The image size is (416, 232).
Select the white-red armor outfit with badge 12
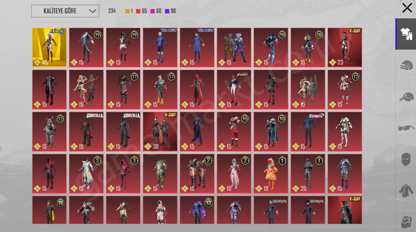click(x=345, y=90)
